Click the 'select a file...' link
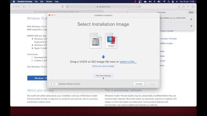 pyautogui.click(x=128, y=62)
